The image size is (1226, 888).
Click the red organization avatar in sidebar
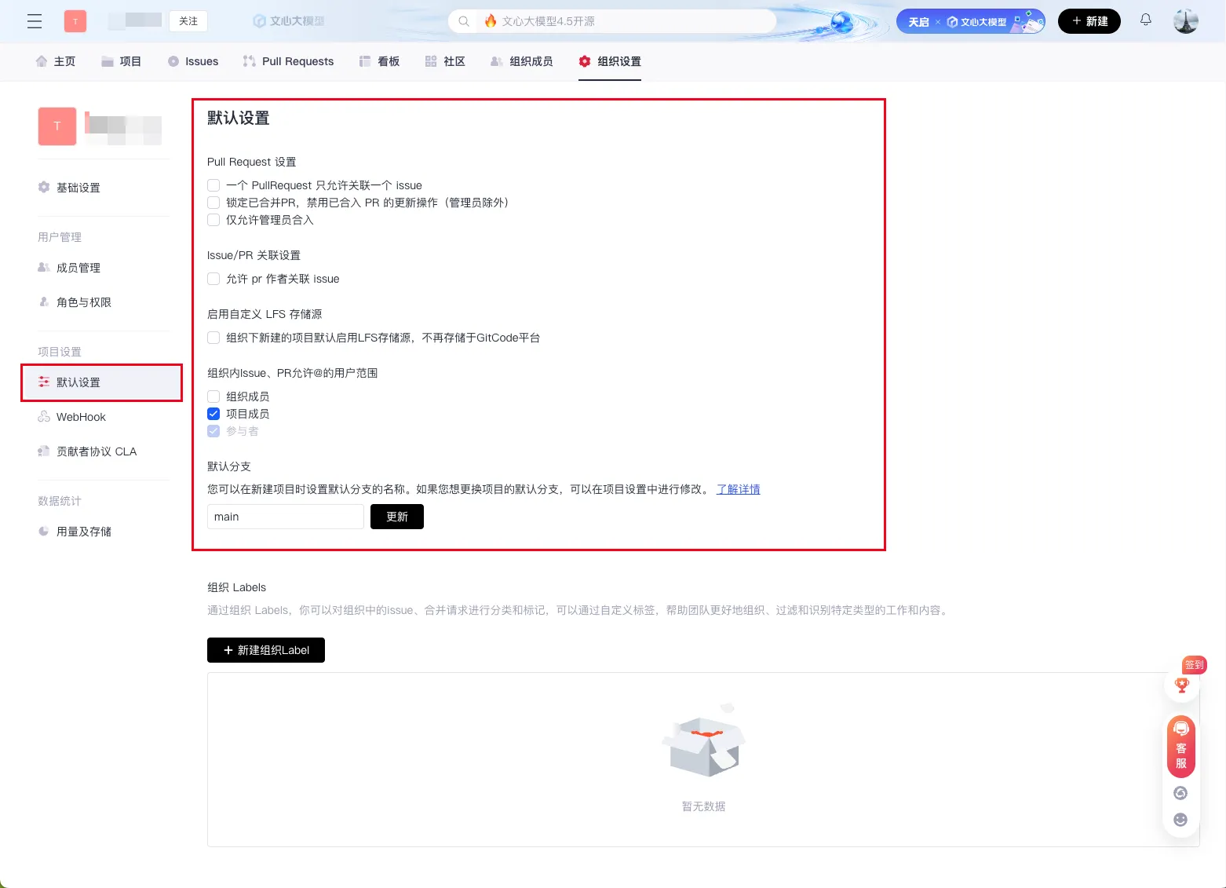pyautogui.click(x=57, y=126)
